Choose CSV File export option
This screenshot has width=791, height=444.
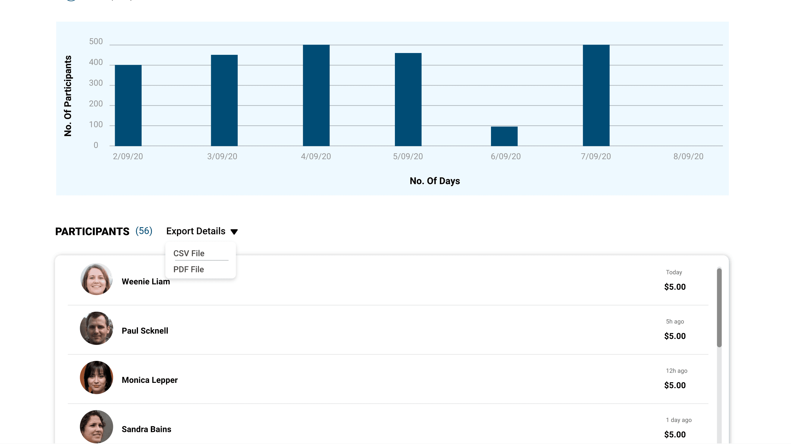[189, 253]
